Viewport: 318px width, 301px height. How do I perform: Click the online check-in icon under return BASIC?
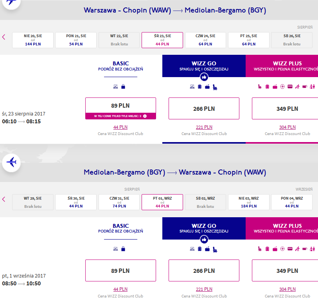[x=115, y=249]
